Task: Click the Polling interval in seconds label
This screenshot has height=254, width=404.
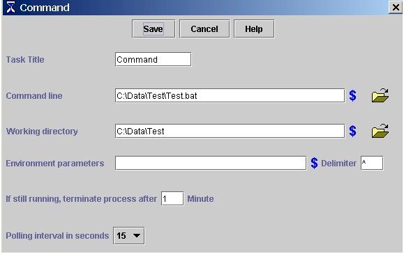Action: pyautogui.click(x=57, y=236)
